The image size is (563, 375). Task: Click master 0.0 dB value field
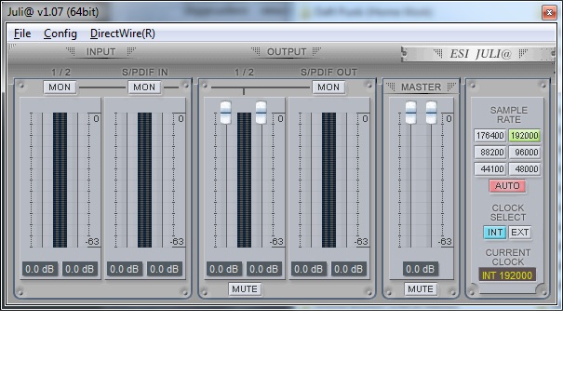pos(420,269)
